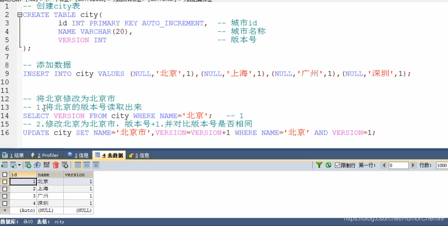Check the row checkbox for 广州
The height and width of the screenshot is (226, 448).
pos(5,196)
